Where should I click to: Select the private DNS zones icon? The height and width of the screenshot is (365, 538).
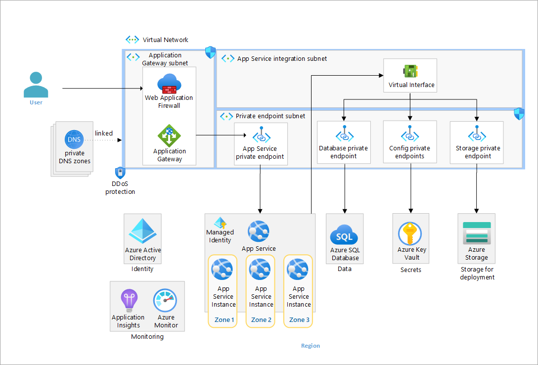click(x=74, y=139)
